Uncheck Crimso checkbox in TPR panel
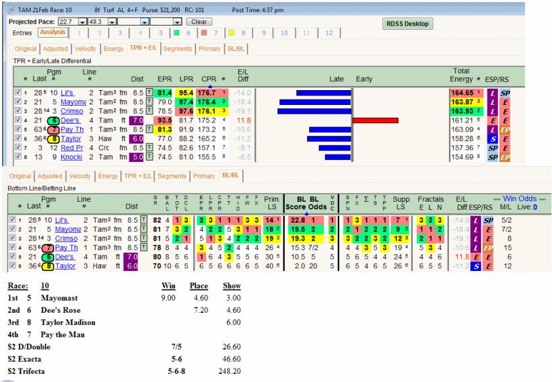 [x=18, y=110]
